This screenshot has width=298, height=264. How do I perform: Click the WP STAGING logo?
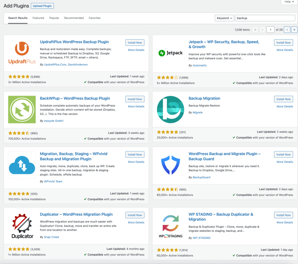(171, 226)
